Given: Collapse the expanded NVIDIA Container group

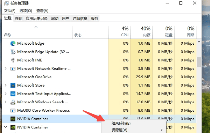Looking at the screenshot, I should [x=6, y=127].
